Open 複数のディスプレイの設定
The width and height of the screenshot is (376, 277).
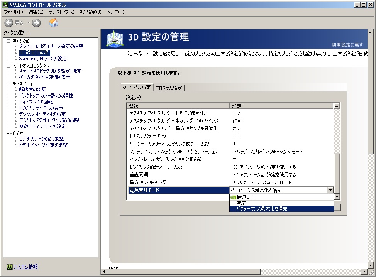42,127
